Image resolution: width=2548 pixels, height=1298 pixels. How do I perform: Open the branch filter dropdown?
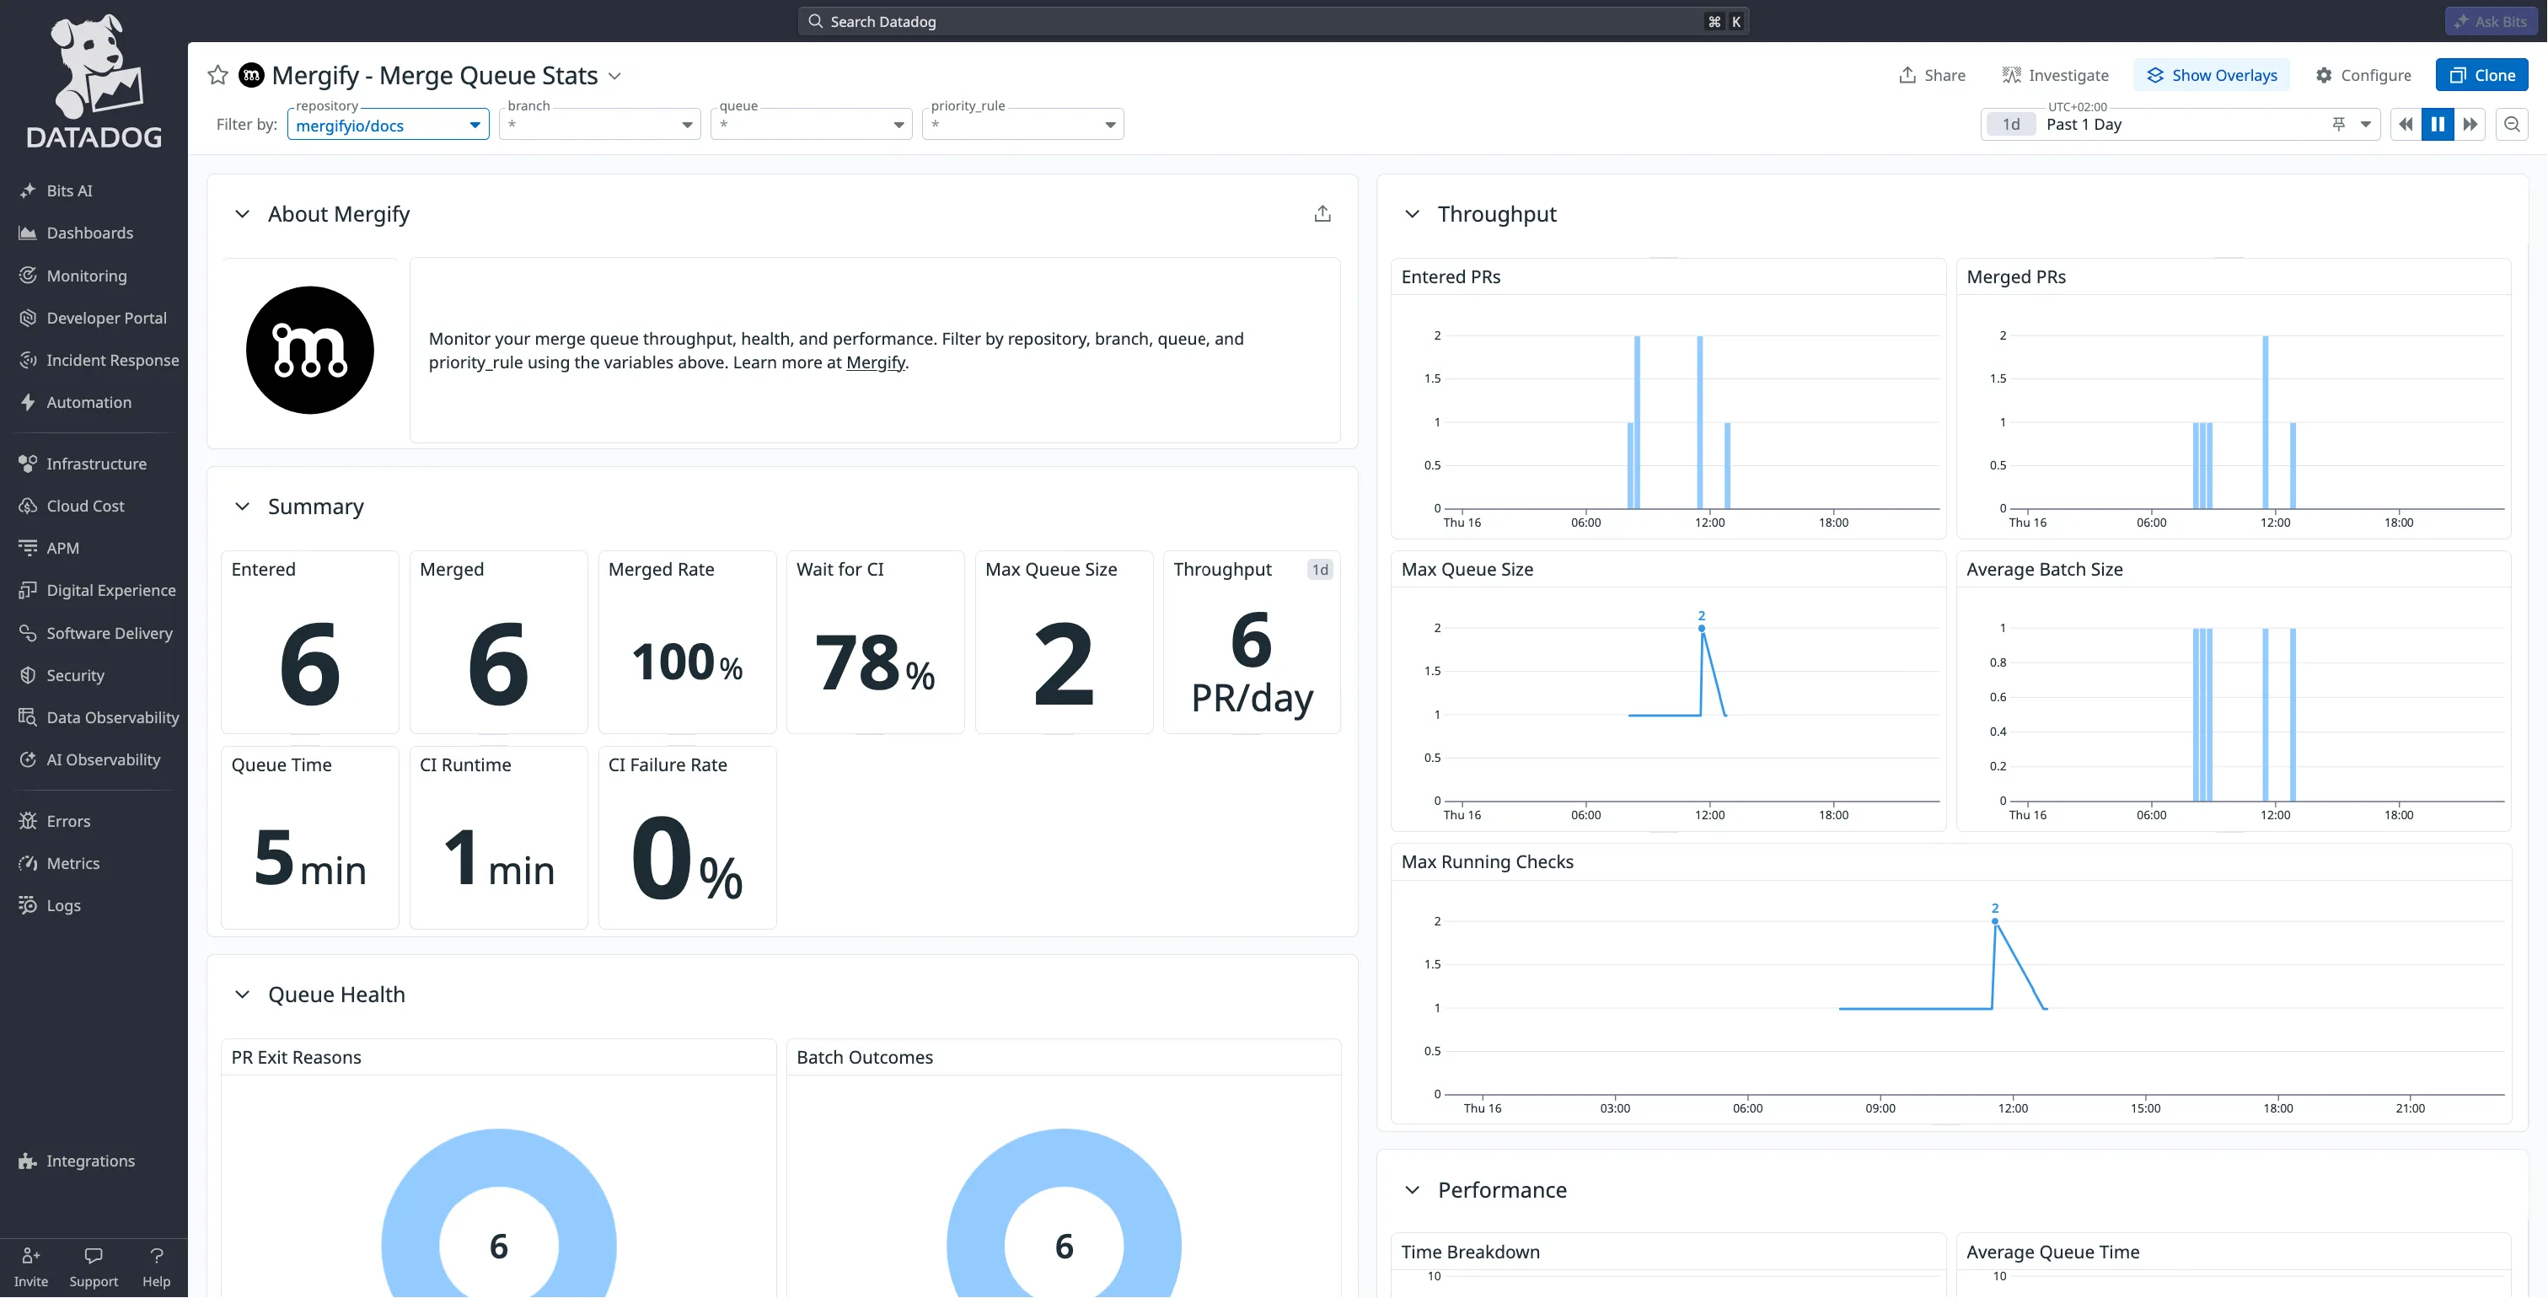click(x=599, y=125)
